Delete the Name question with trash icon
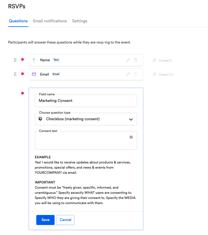The image size is (208, 235). click(135, 60)
